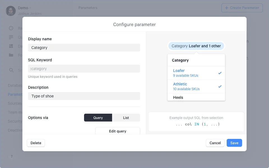Screen dimensions: 269x168
Task: Cancel the parameter configuration
Action: [x=215, y=143]
